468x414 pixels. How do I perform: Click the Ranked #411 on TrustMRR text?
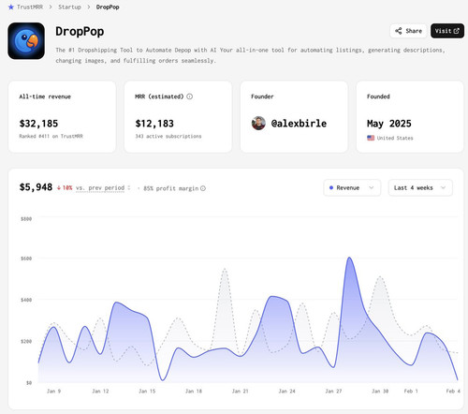click(51, 136)
